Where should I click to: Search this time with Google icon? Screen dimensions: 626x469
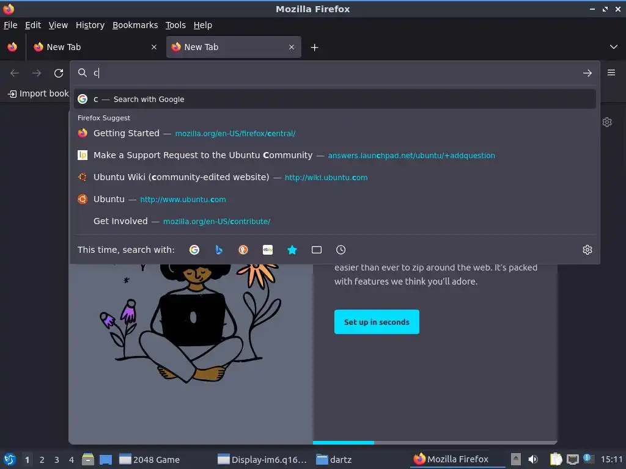194,250
